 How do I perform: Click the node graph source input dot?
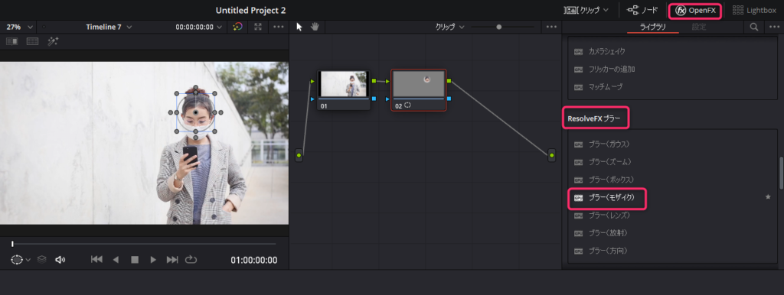tap(299, 155)
